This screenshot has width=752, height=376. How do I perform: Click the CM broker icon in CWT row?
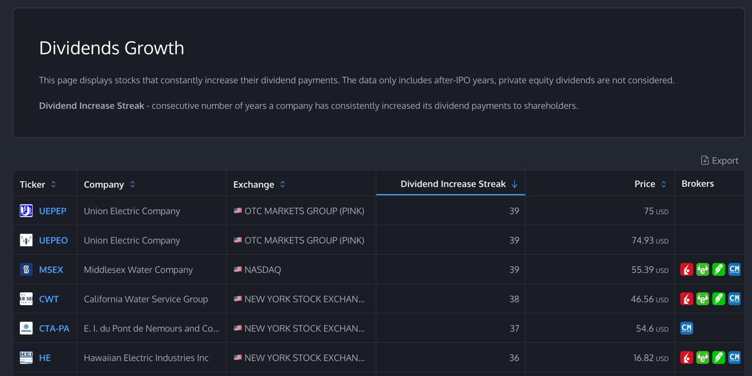click(734, 299)
